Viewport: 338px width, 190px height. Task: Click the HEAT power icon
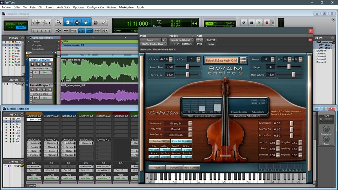(321, 119)
